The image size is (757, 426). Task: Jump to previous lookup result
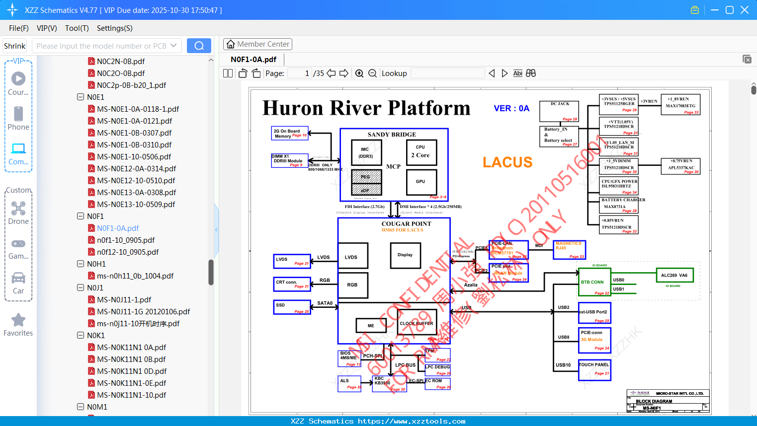pyautogui.click(x=492, y=73)
